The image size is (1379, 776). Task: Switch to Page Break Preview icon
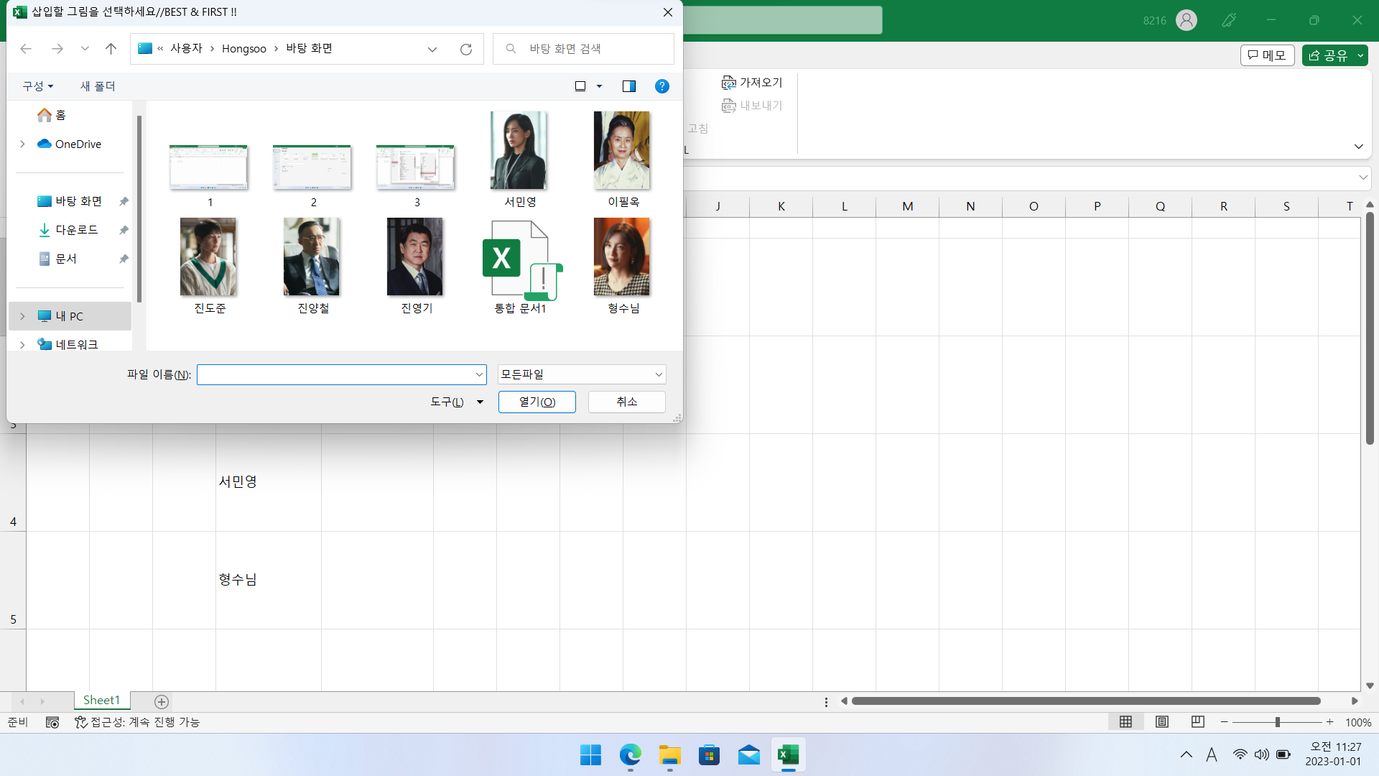(1197, 721)
